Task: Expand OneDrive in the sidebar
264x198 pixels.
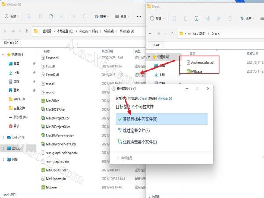Action: [x=4, y=137]
